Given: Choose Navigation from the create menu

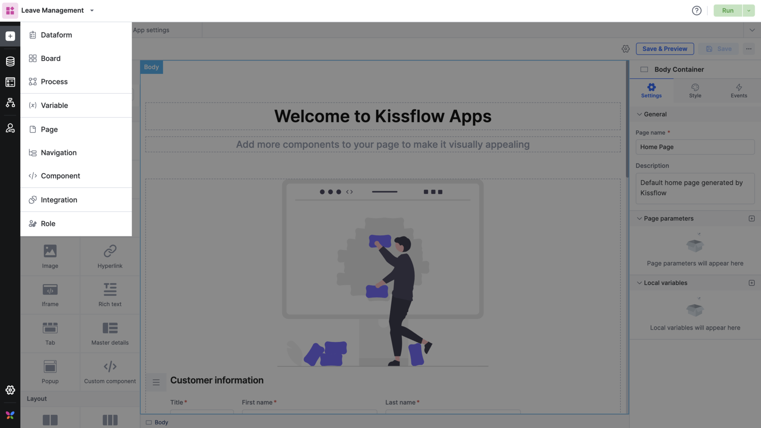Looking at the screenshot, I should pos(76,153).
